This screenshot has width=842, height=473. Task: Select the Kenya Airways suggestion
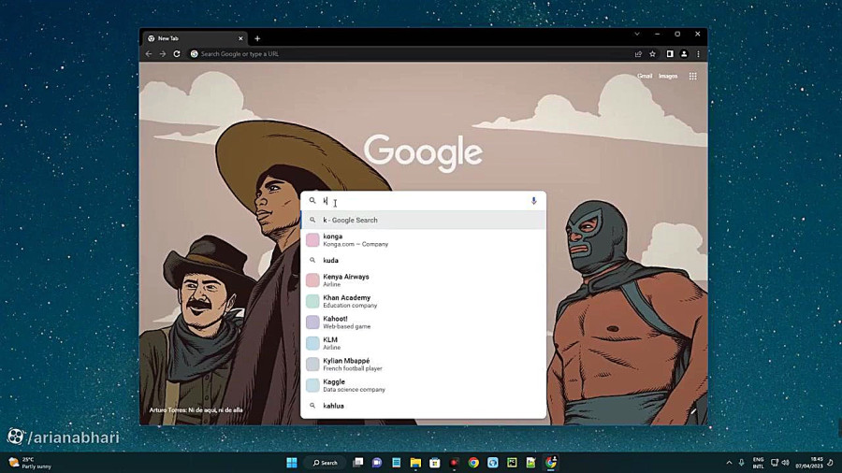pyautogui.click(x=423, y=279)
